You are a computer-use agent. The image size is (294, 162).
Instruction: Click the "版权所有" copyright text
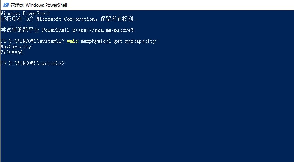coord(11,19)
